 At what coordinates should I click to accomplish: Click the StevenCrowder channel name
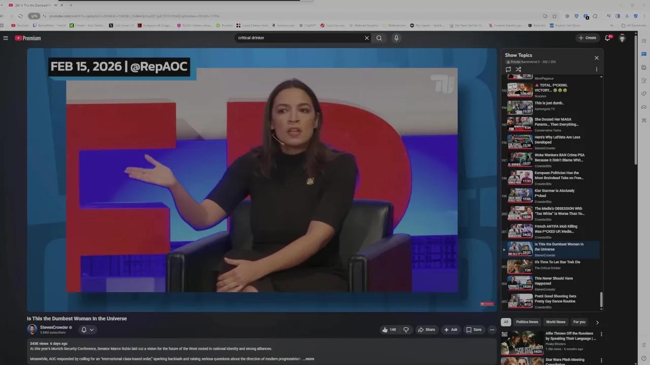[x=54, y=327]
